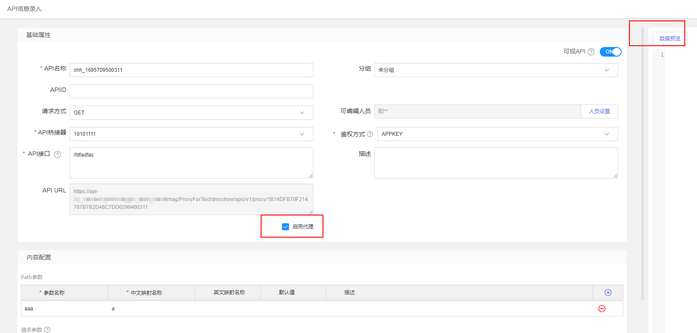The image size is (697, 333).
Task: Click the help icon next to 鉴权方式
Action: [x=370, y=134]
